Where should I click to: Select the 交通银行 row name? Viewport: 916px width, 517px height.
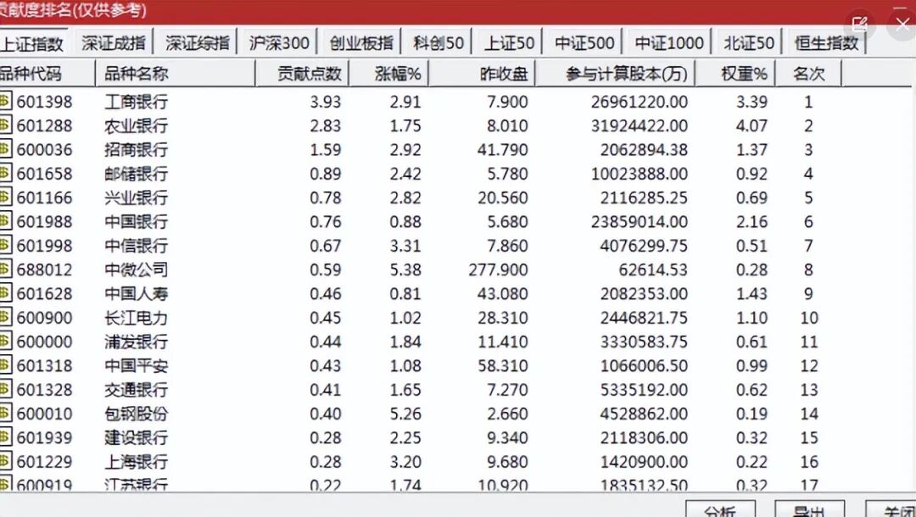(x=136, y=389)
